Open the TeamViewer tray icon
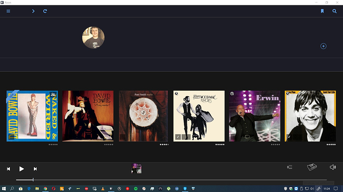Viewport: 343px width, 192px height. tap(296, 189)
